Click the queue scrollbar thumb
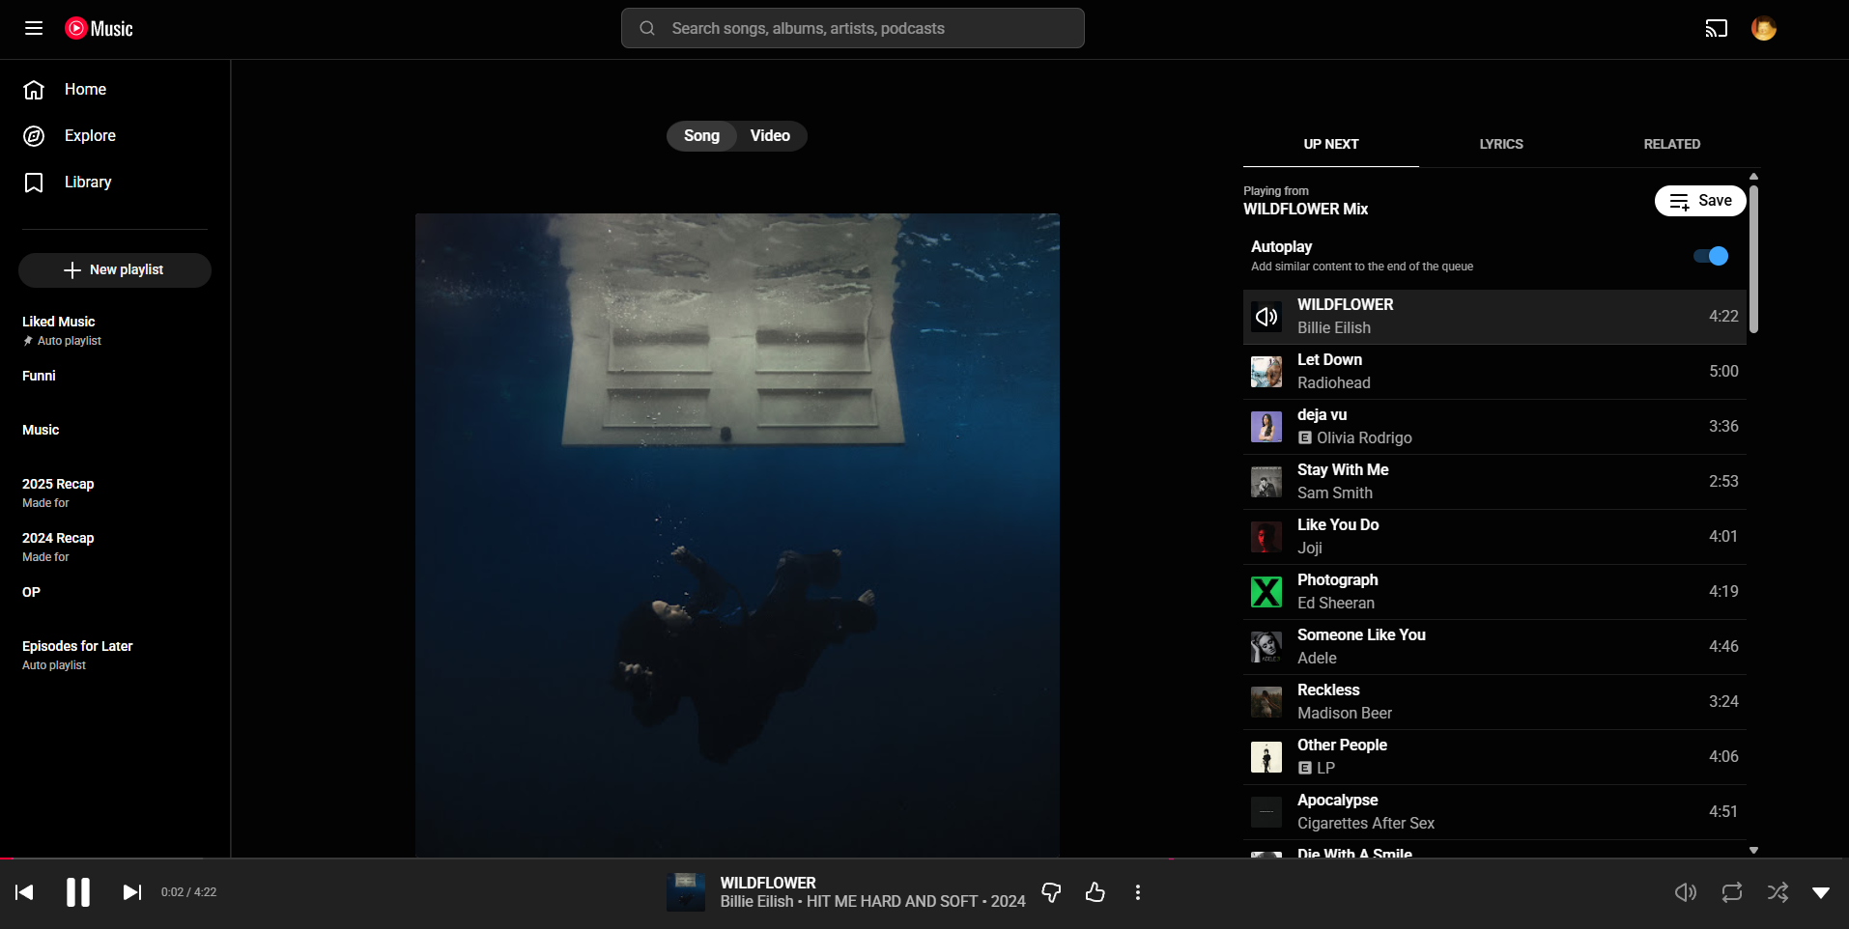The height and width of the screenshot is (929, 1849). (1753, 259)
